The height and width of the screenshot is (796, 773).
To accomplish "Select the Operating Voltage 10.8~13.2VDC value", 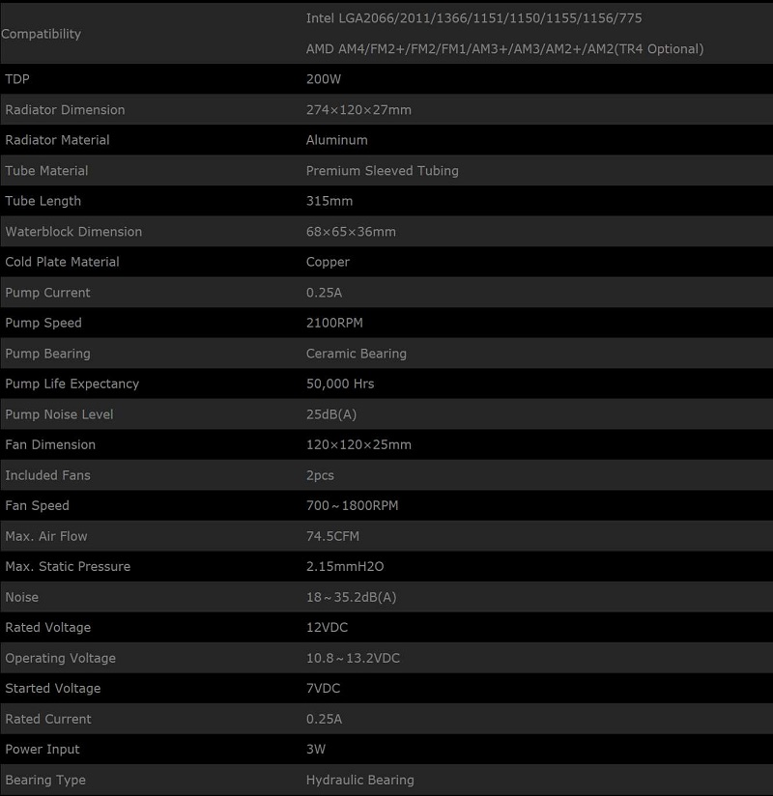I will point(353,658).
